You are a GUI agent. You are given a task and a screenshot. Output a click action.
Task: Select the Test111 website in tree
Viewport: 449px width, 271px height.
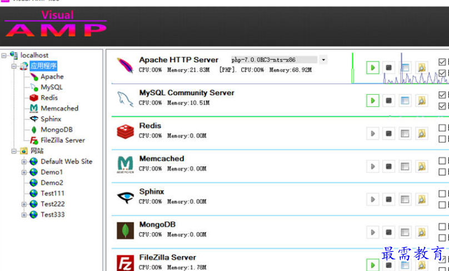52,193
